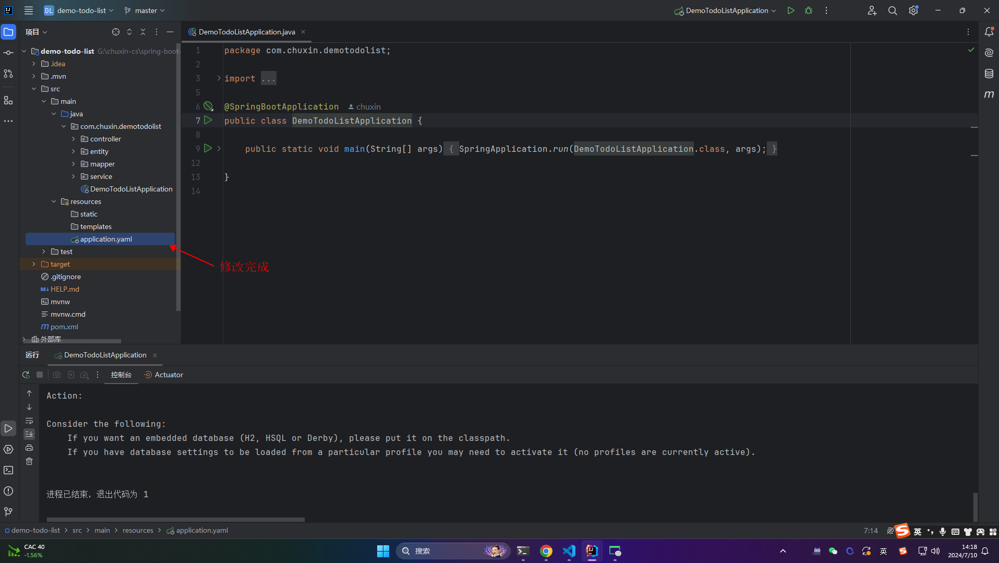Screen dimensions: 999x563
Task: Open project panel options menu
Action: [157, 32]
